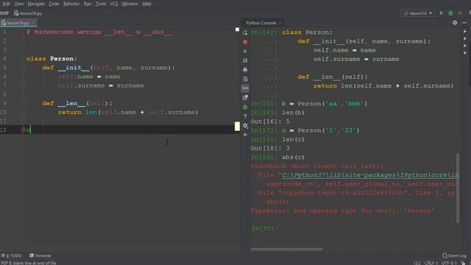
Task: Open the Navigate menu
Action: pos(36,4)
